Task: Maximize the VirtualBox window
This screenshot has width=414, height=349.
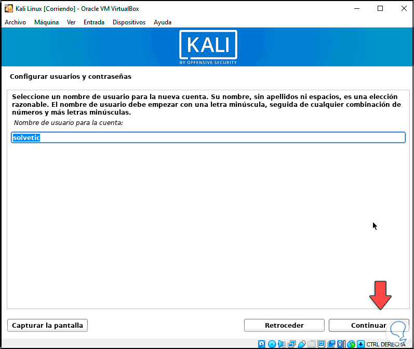Action: point(380,8)
